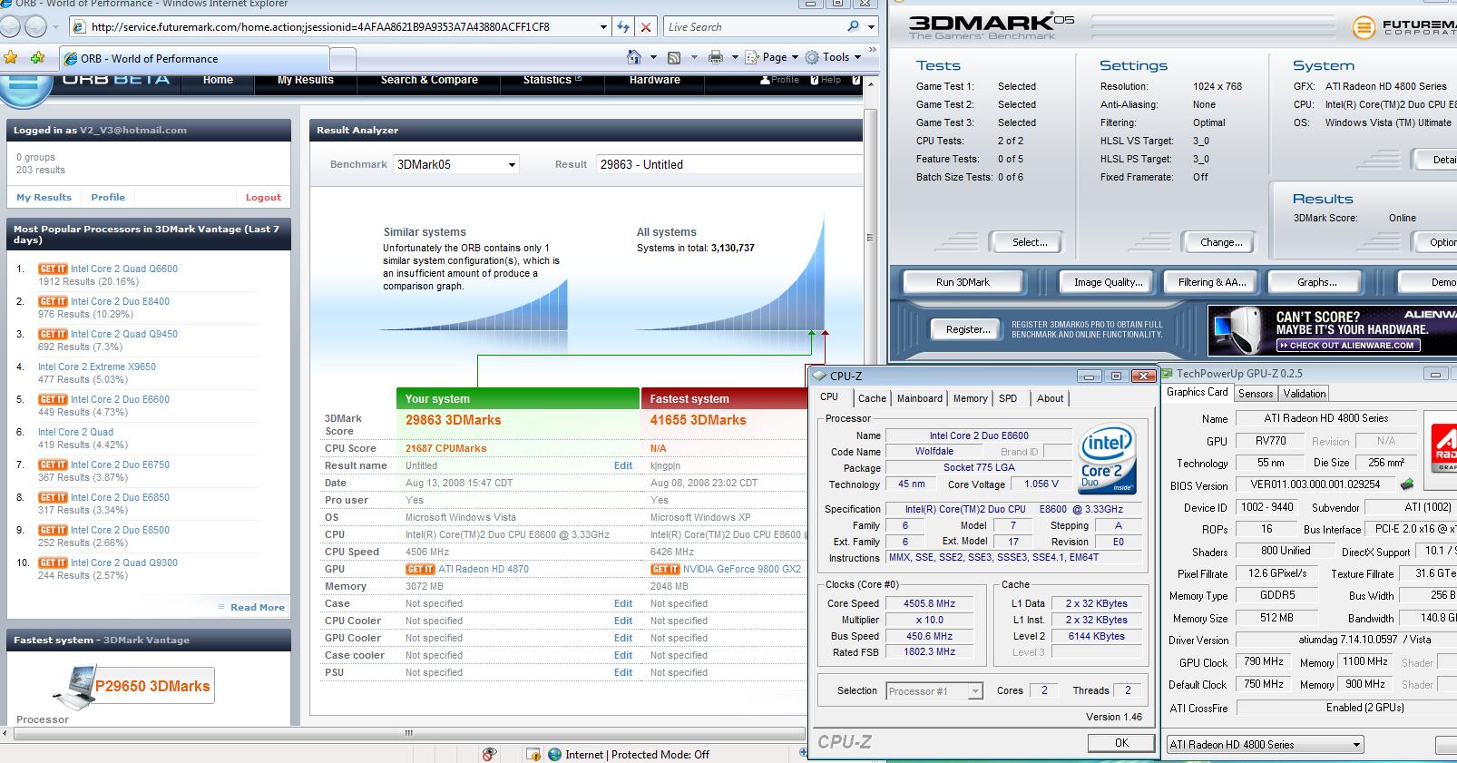The height and width of the screenshot is (763, 1457).
Task: Click Edit link on Result name row
Action: pyautogui.click(x=623, y=465)
